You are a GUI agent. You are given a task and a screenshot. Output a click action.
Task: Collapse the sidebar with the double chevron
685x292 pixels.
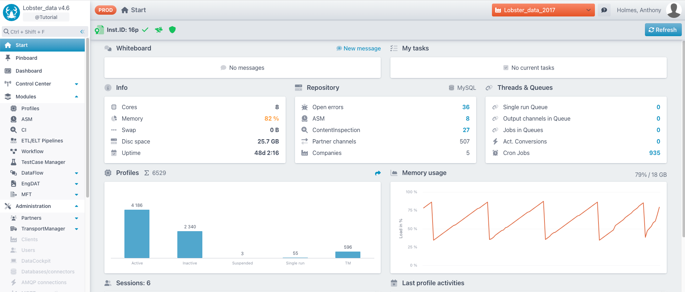pyautogui.click(x=82, y=32)
